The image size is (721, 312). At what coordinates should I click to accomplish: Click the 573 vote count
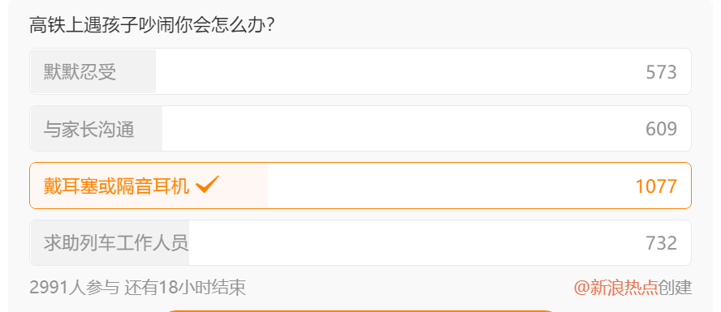tap(661, 72)
